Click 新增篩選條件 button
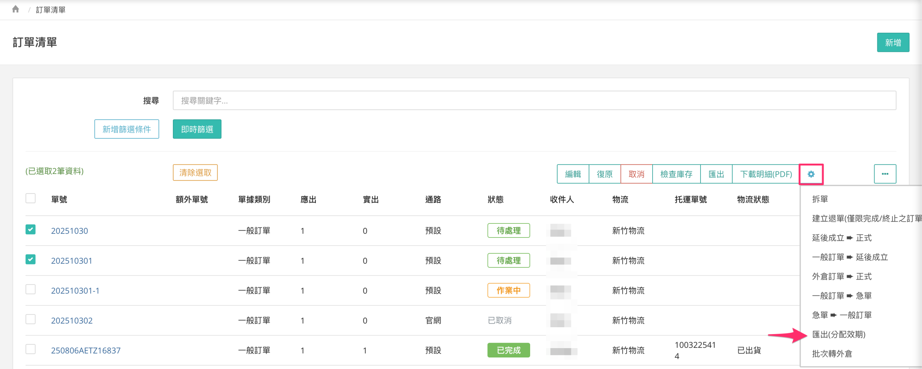 click(126, 129)
